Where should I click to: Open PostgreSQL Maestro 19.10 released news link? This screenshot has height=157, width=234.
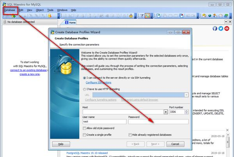pyautogui.click(x=87, y=153)
